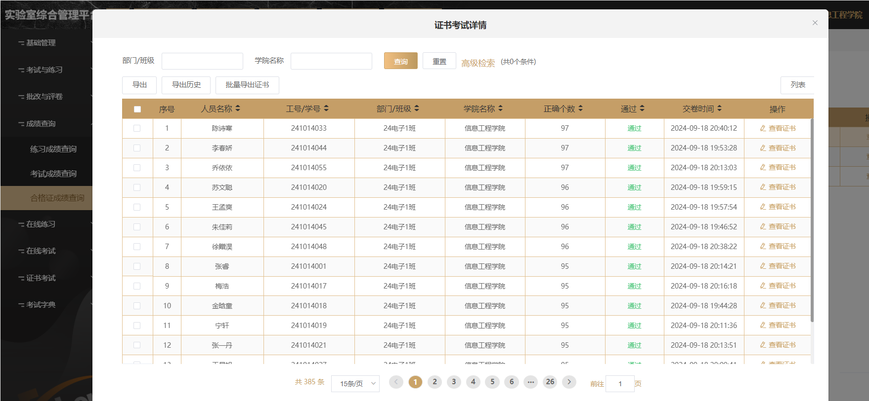
Task: Sort the table by 正确个数 arrows
Action: tap(580, 109)
